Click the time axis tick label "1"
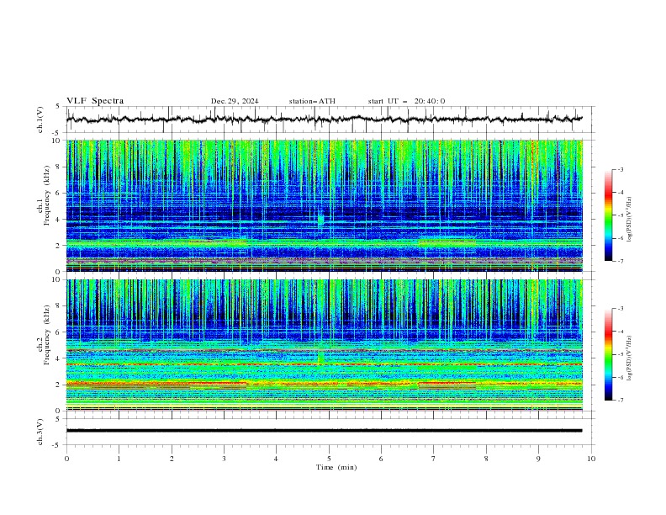The width and height of the screenshot is (666, 515). click(x=119, y=459)
